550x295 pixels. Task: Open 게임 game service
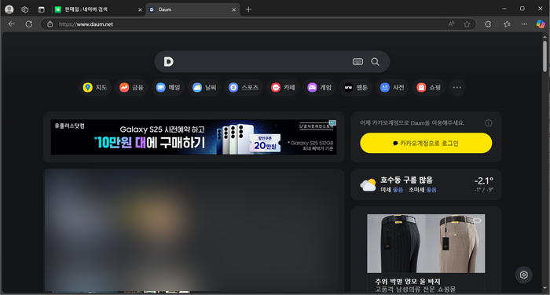[320, 87]
